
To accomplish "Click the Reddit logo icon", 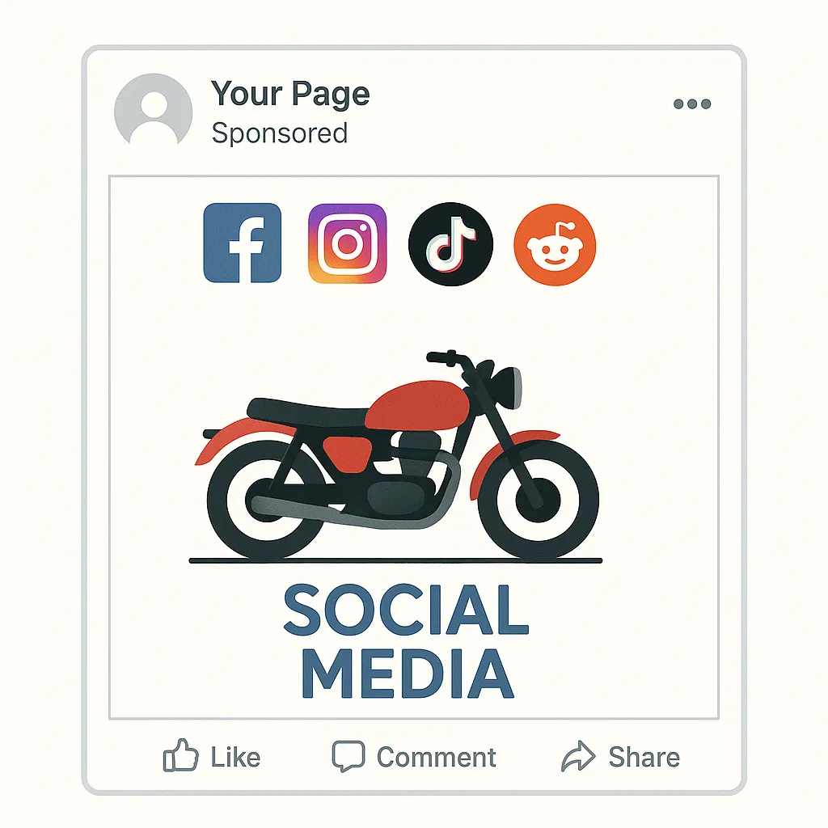I will point(555,244).
